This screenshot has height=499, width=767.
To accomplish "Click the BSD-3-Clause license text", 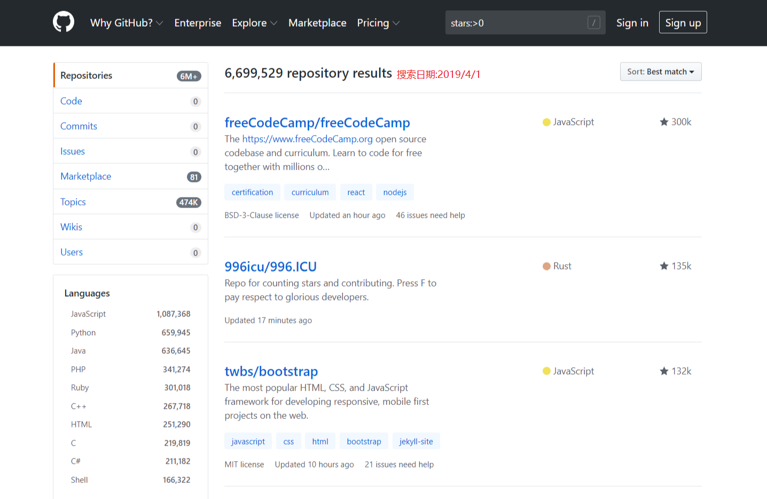I will pyautogui.click(x=262, y=215).
